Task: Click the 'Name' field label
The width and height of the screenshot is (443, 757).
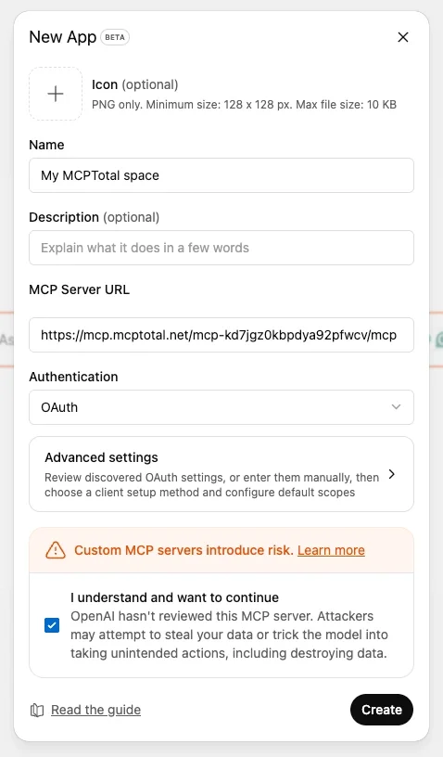Action: tap(46, 145)
